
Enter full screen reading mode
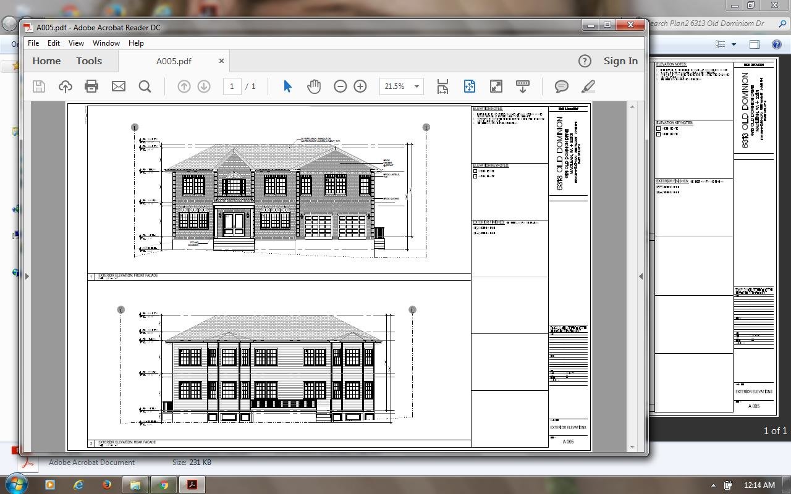pyautogui.click(x=495, y=86)
